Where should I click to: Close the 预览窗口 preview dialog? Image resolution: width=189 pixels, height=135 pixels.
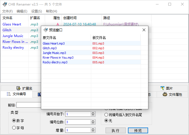pos(144,30)
